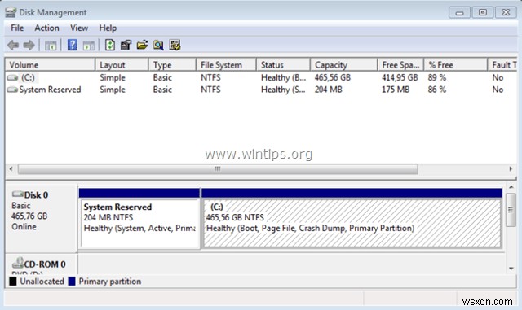Click the disk pane scroll up arrow
The width and height of the screenshot is (522, 310).
pyautogui.click(x=511, y=188)
